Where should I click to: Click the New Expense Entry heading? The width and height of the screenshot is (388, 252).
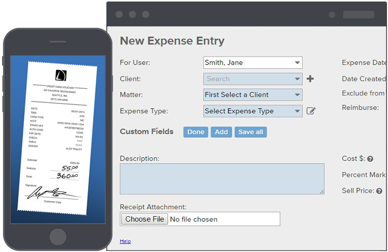172,41
